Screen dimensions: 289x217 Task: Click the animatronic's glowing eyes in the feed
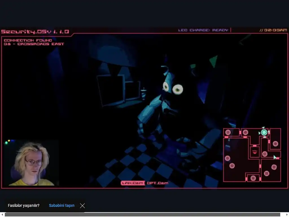173,88
